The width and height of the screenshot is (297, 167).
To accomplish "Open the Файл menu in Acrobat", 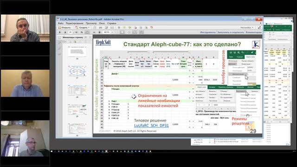I will 61,23.
